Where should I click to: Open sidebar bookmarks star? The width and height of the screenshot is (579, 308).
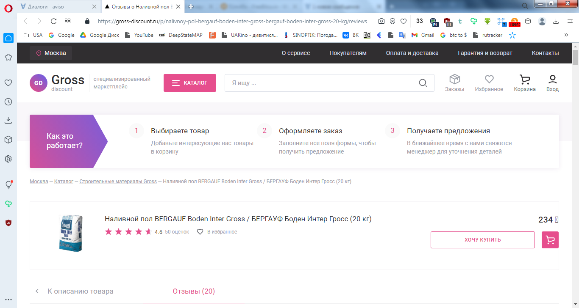tap(8, 57)
